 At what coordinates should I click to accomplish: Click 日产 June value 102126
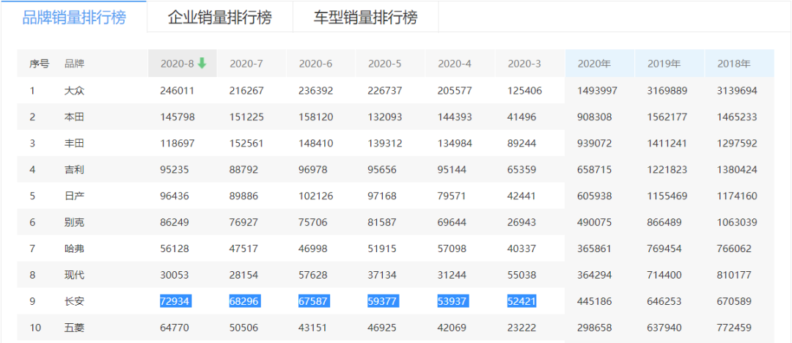[316, 196]
